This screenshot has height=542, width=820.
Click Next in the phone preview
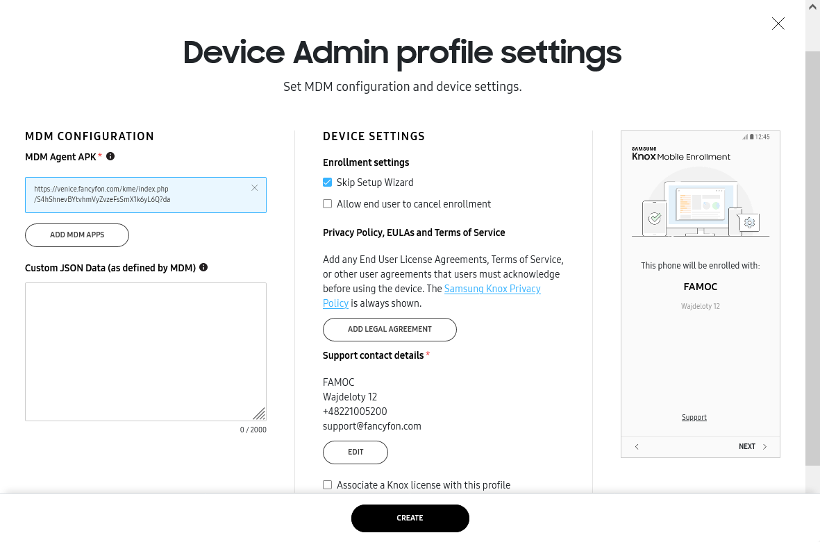753,447
